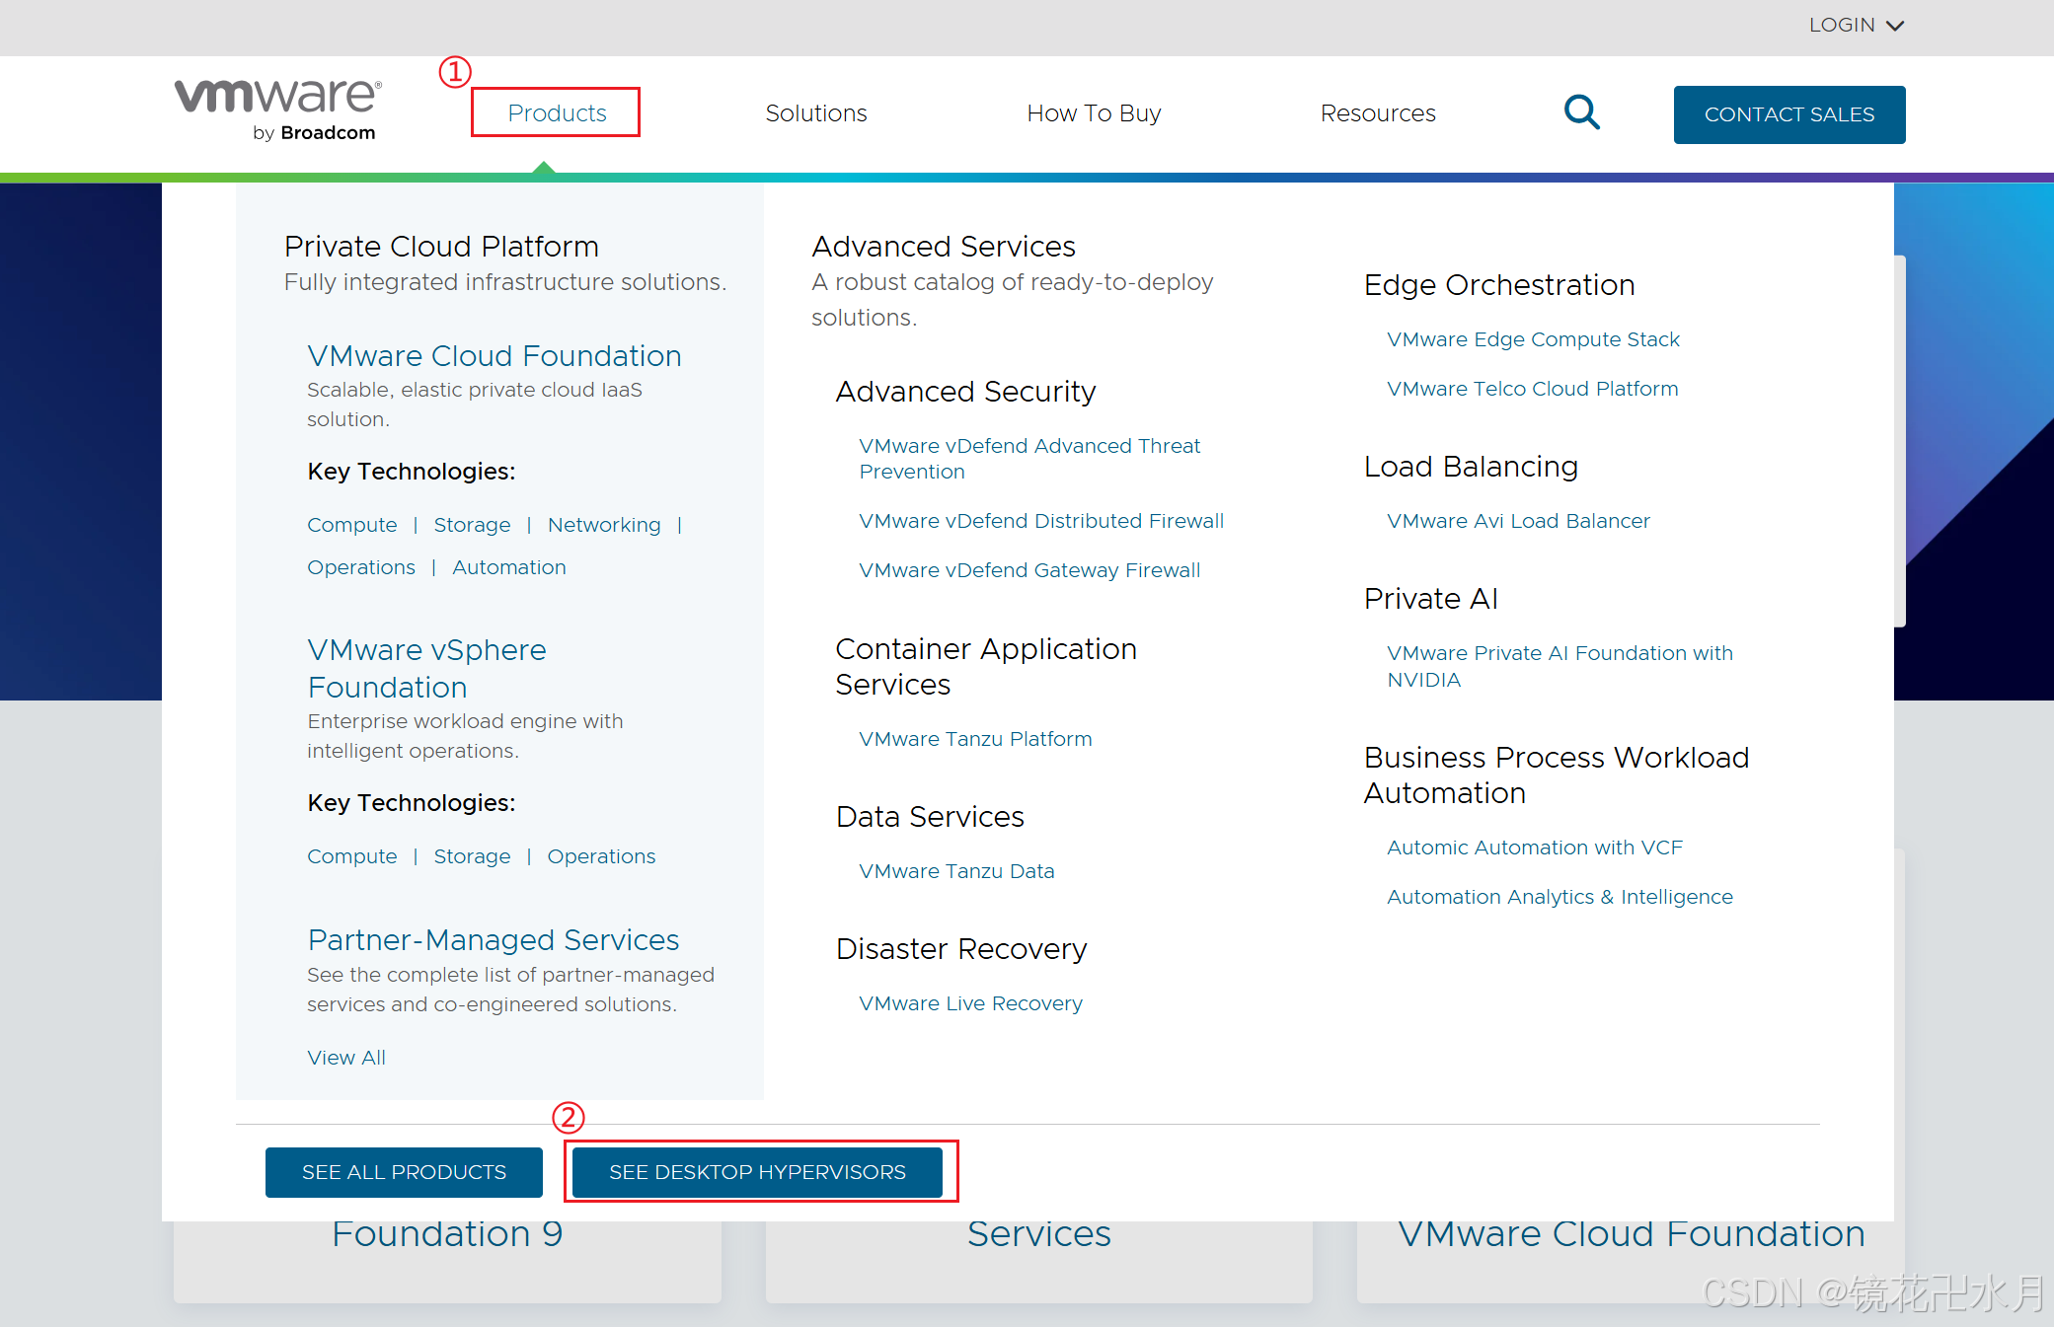Open VMware Cloud Foundation link
This screenshot has height=1327, width=2054.
pyautogui.click(x=494, y=355)
